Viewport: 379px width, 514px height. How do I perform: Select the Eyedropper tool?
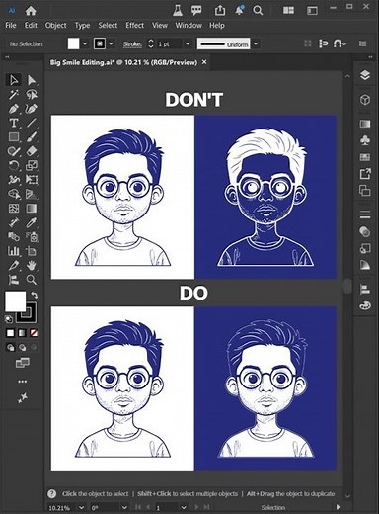pyautogui.click(x=32, y=222)
